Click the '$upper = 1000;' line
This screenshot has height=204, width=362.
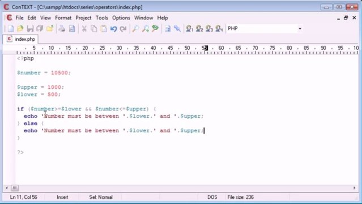coord(40,87)
